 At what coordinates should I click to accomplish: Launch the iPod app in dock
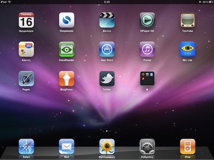(x=188, y=146)
